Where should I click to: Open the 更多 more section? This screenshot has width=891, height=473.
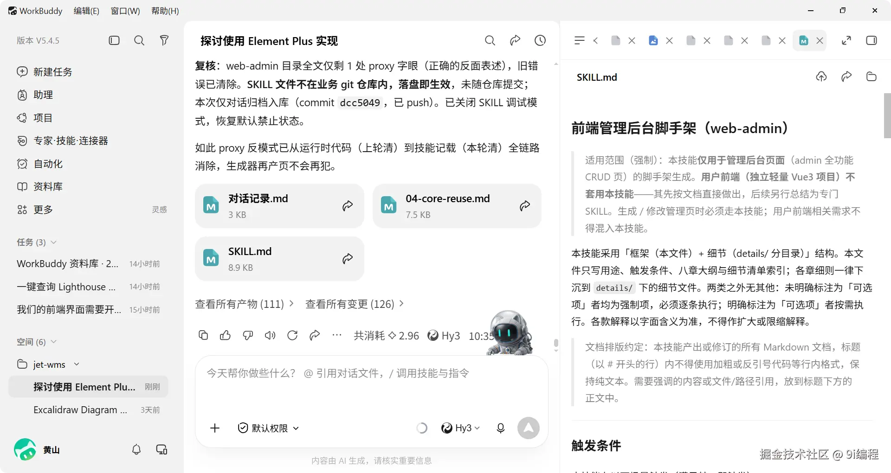35,210
